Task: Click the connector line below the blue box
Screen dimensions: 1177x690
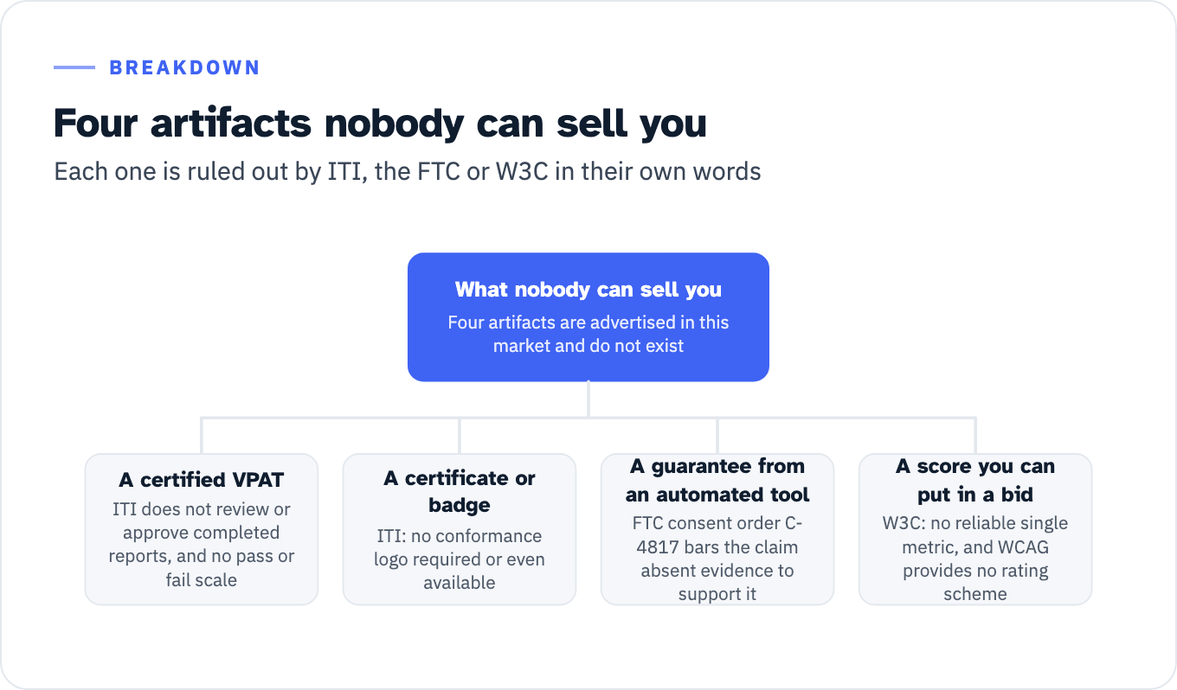Action: pos(588,399)
